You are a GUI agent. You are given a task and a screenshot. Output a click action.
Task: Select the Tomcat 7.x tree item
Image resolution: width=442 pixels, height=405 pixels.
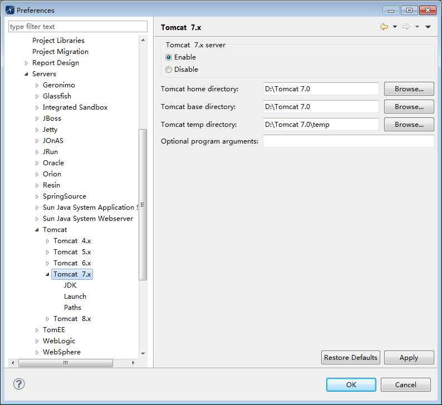(72, 274)
